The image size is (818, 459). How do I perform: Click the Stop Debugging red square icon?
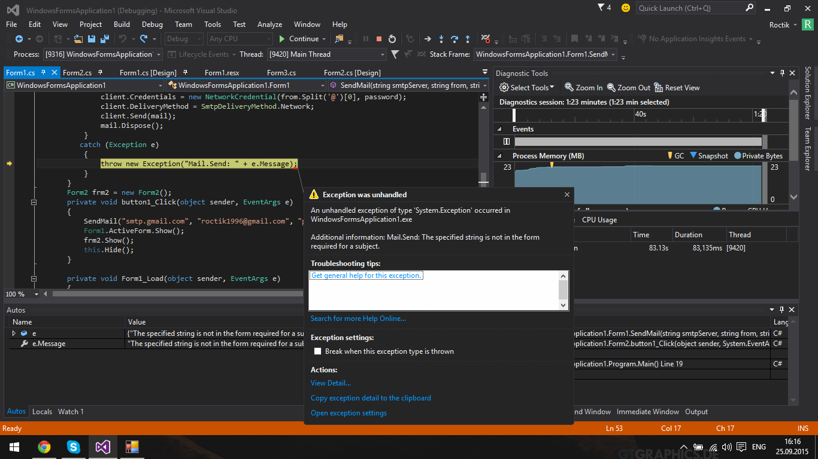(x=379, y=39)
